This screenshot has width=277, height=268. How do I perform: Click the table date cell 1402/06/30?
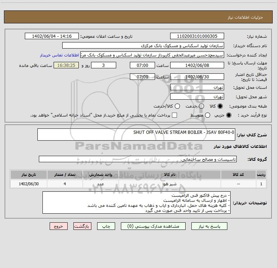coord(29,184)
